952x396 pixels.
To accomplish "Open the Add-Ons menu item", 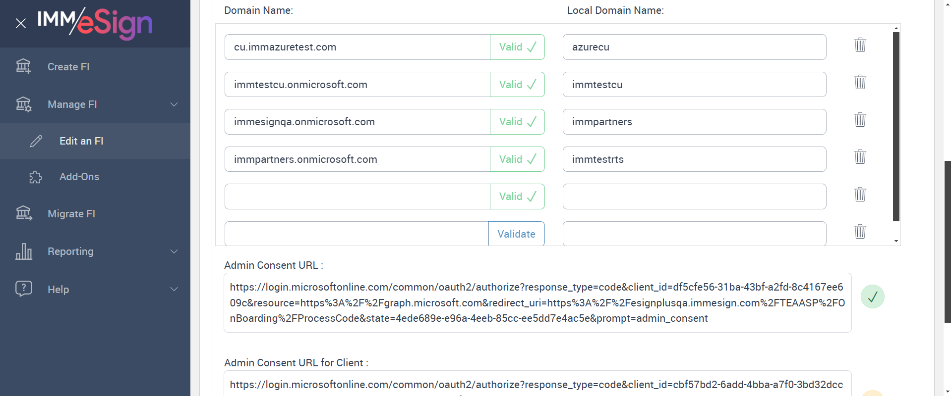I will (x=79, y=177).
